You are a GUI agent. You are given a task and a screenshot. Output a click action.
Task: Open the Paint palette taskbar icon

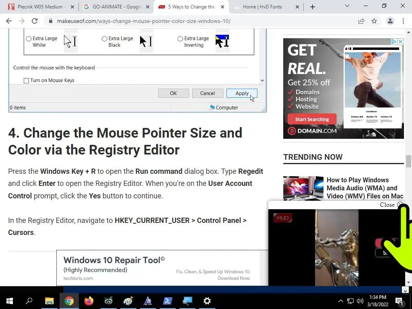tap(128, 301)
